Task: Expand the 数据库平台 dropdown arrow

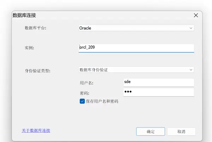Action: tap(191, 28)
